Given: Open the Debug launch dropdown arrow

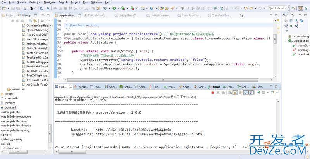Looking at the screenshot, I should (109, 8).
